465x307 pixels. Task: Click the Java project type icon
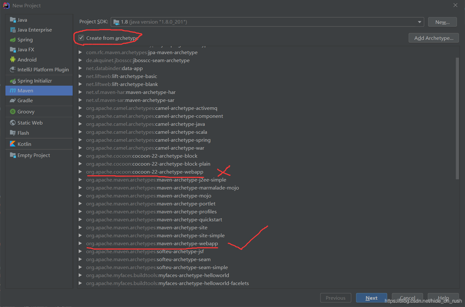13,20
